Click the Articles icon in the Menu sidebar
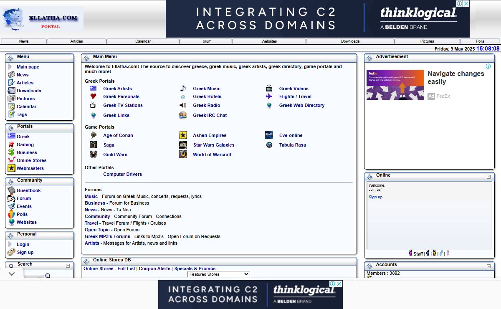The height and width of the screenshot is (309, 501). [x=11, y=83]
